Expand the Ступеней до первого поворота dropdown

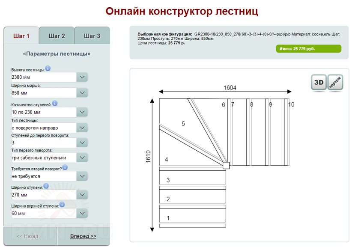82,143
